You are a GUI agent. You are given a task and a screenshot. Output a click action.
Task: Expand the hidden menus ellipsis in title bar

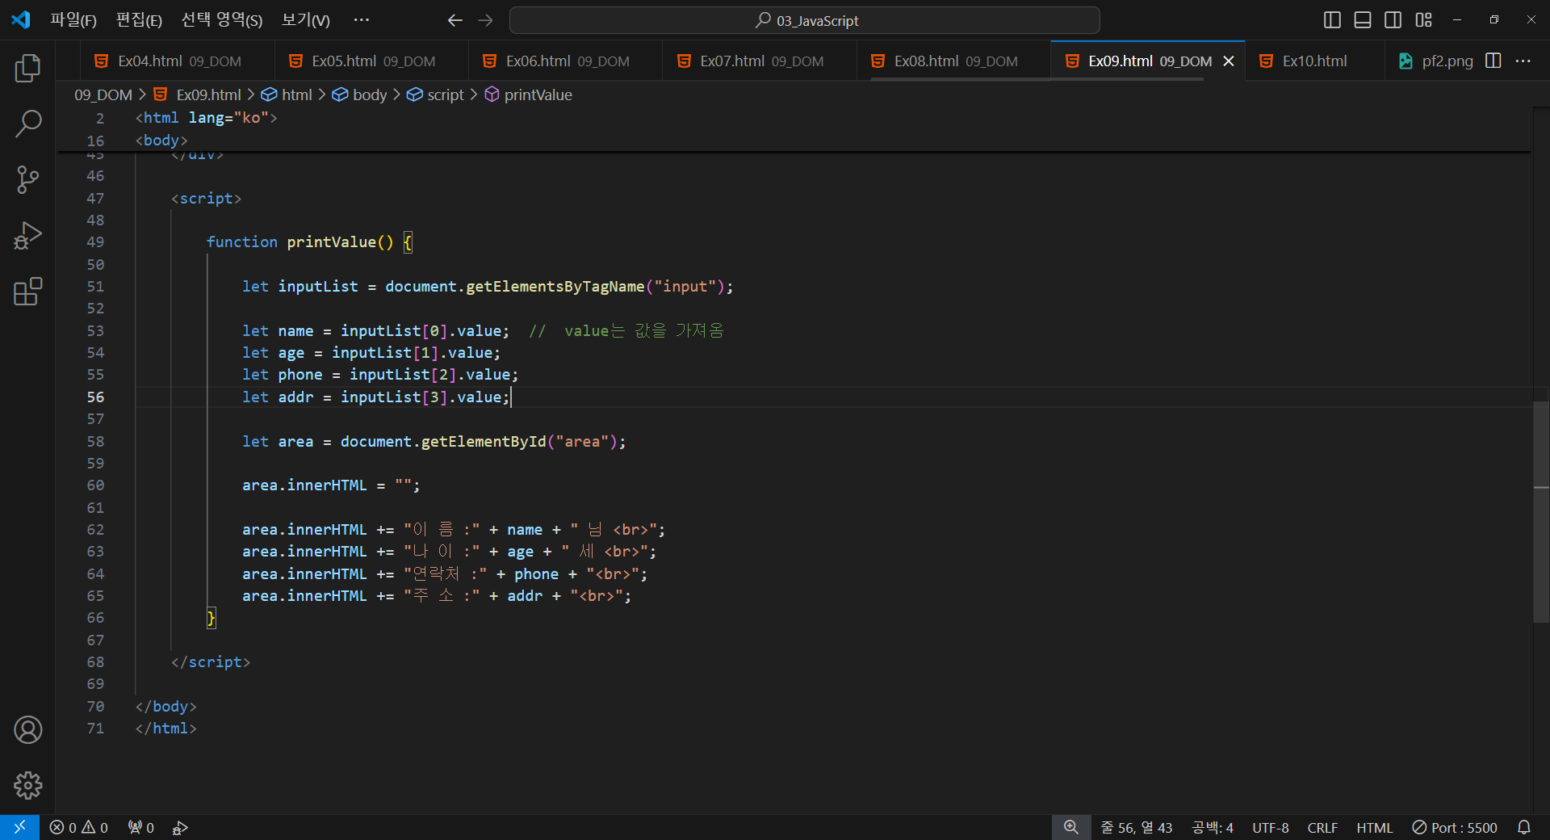[361, 20]
